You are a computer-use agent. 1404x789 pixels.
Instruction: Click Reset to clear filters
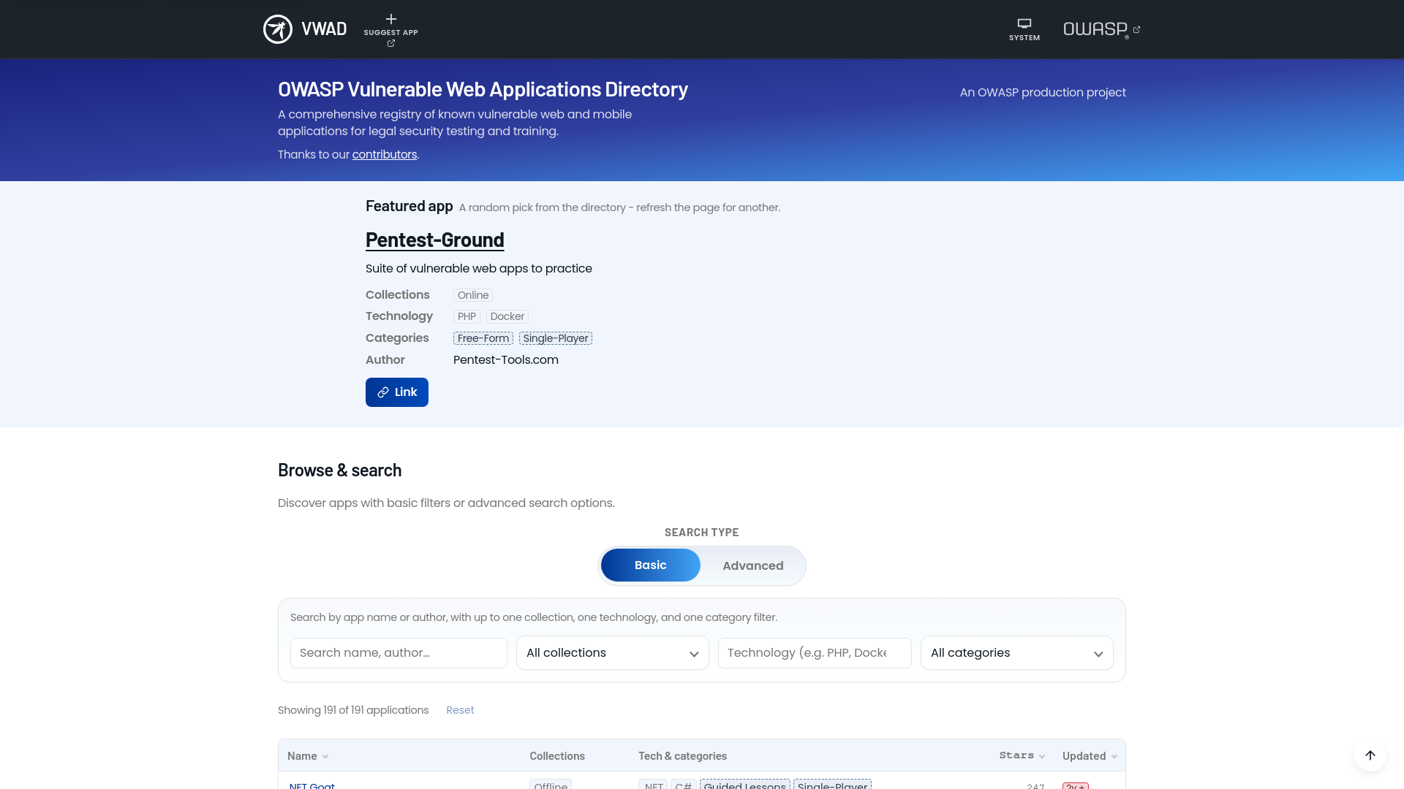[460, 709]
